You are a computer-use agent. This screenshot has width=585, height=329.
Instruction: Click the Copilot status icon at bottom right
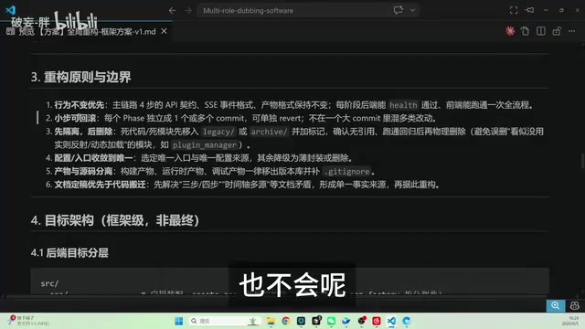coord(575,305)
